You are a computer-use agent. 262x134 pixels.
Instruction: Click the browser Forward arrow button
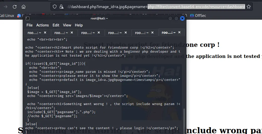tap(6, 7)
